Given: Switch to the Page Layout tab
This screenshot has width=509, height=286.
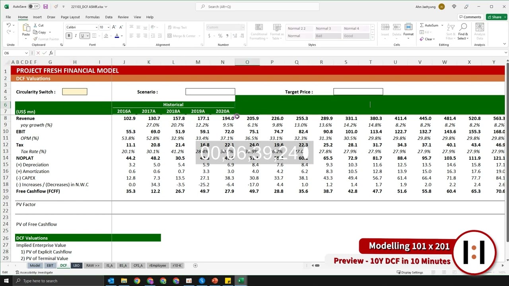Looking at the screenshot, I should pyautogui.click(x=70, y=17).
